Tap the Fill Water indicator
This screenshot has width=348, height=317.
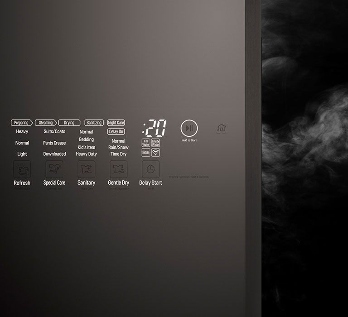point(146,143)
